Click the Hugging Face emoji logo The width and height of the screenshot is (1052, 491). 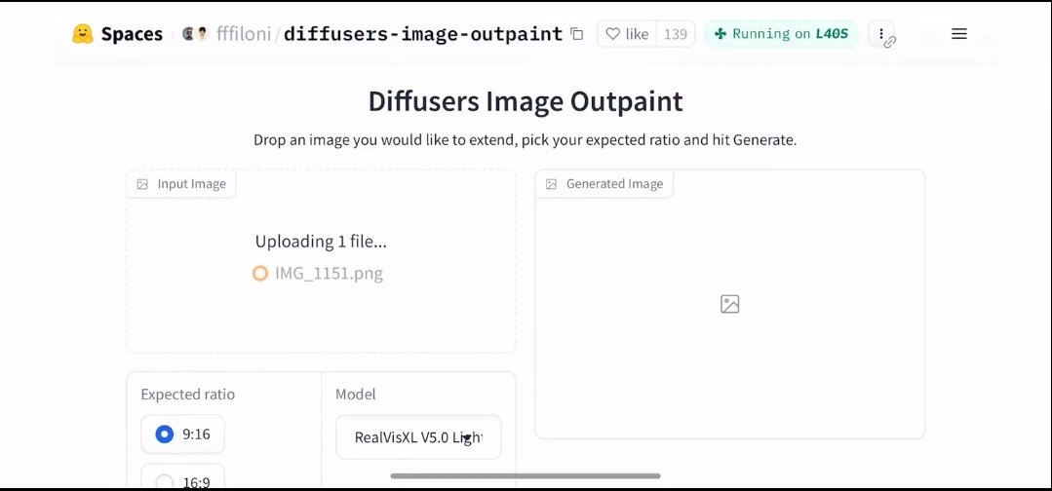pyautogui.click(x=83, y=34)
